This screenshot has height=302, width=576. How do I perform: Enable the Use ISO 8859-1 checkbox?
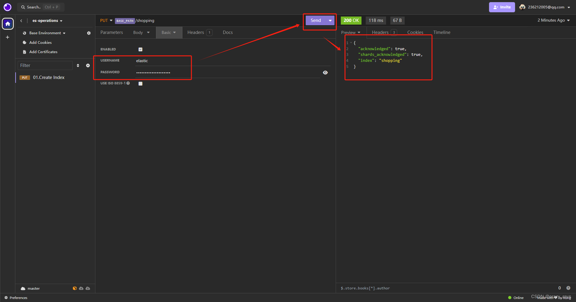click(140, 83)
